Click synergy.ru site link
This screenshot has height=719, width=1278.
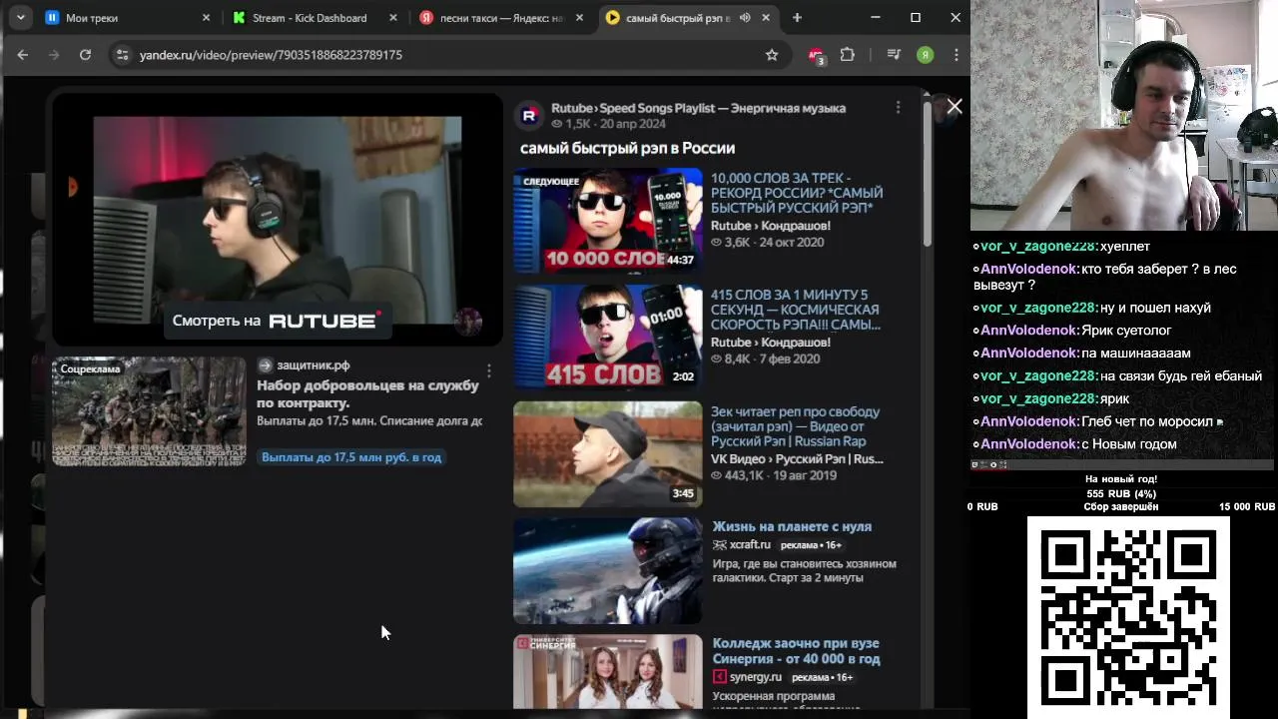[x=755, y=677]
